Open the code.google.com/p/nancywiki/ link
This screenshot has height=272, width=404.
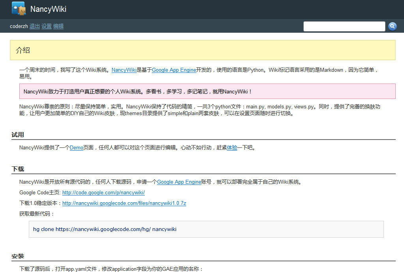[x=104, y=192]
